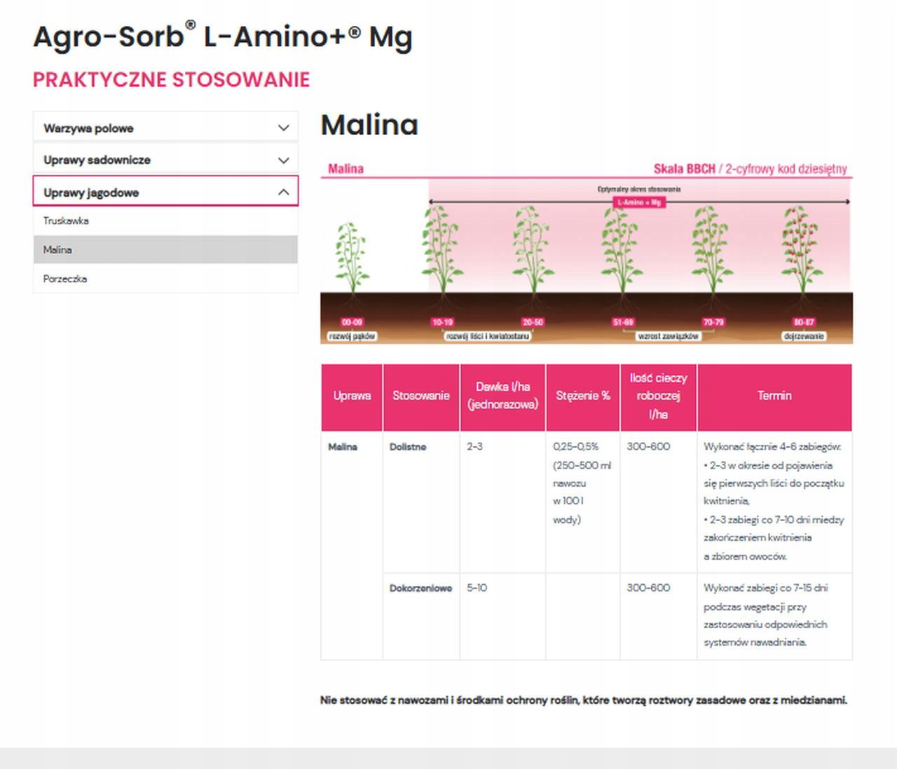Click the raspberry plant at stage 10-19
Screen dimensions: 897x769
tap(441, 249)
